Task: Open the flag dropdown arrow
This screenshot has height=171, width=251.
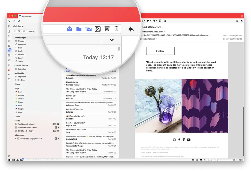Action: coord(151,21)
